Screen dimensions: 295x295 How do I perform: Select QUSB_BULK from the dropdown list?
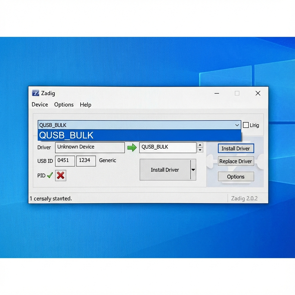point(139,135)
